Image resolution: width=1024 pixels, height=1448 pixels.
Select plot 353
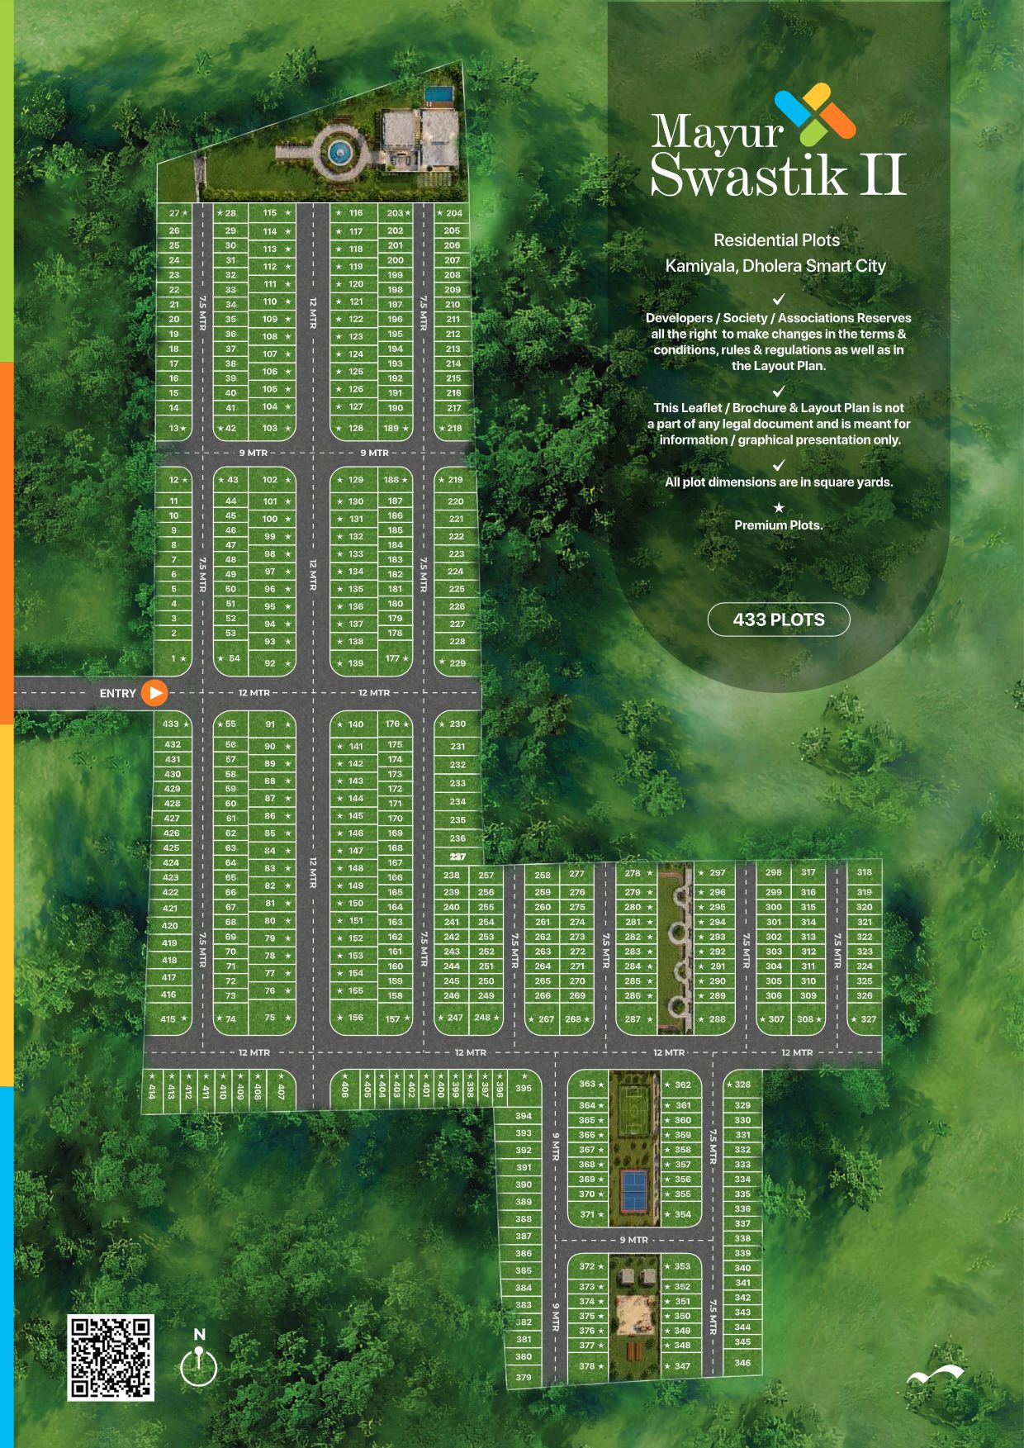[680, 1266]
